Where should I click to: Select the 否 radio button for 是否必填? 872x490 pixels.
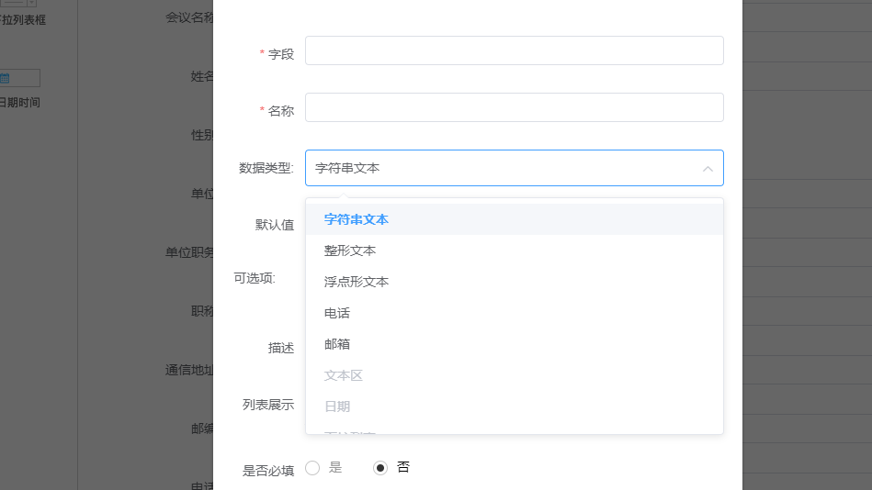pos(380,468)
